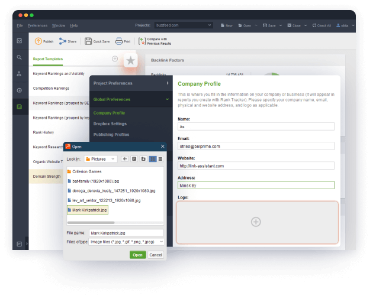Select the green reports sidebar icon
The height and width of the screenshot is (299, 376).
(x=20, y=107)
